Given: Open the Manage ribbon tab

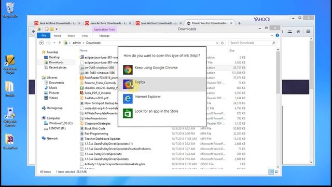Looking at the screenshot, I should point(104,36).
